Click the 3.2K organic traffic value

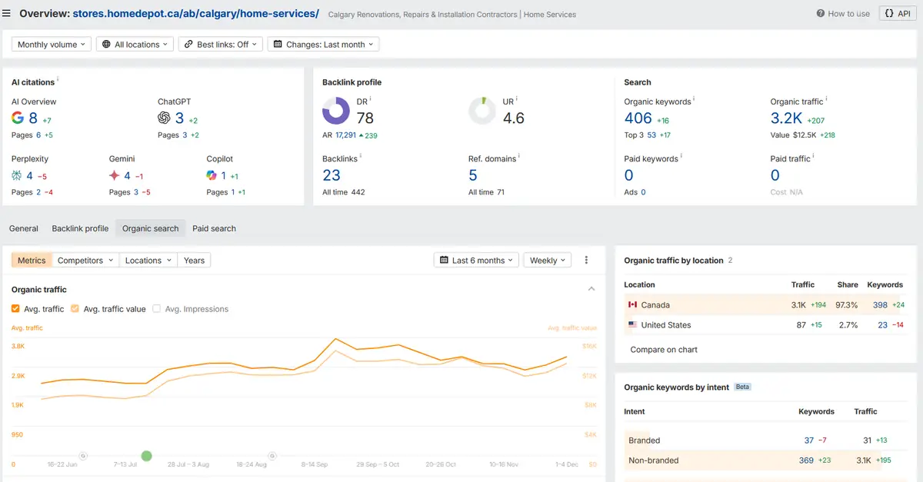point(787,118)
